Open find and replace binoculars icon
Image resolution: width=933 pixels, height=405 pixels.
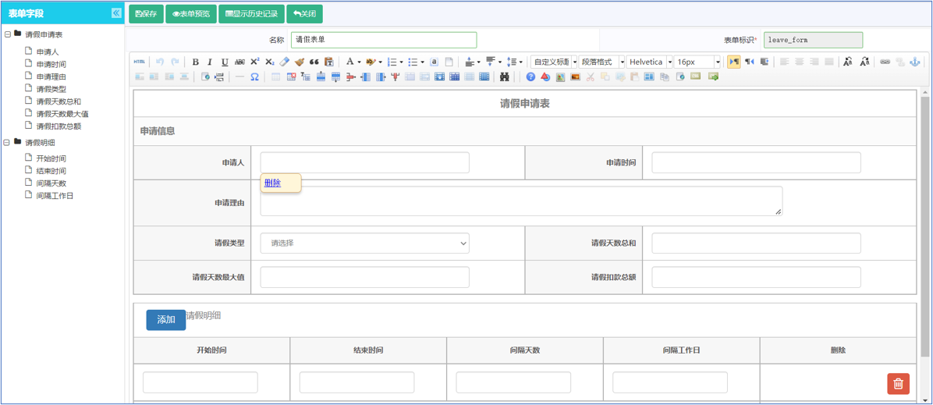(x=505, y=77)
